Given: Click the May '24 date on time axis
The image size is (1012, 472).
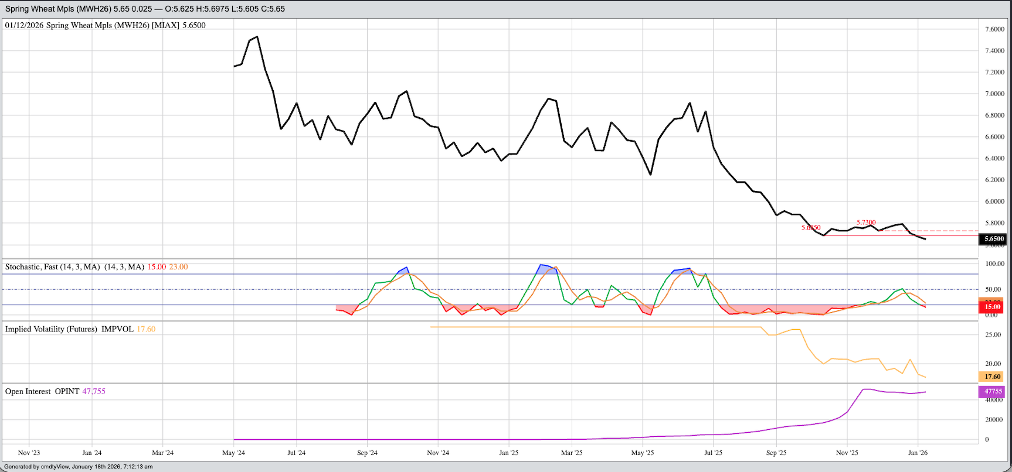Looking at the screenshot, I should 233,453.
